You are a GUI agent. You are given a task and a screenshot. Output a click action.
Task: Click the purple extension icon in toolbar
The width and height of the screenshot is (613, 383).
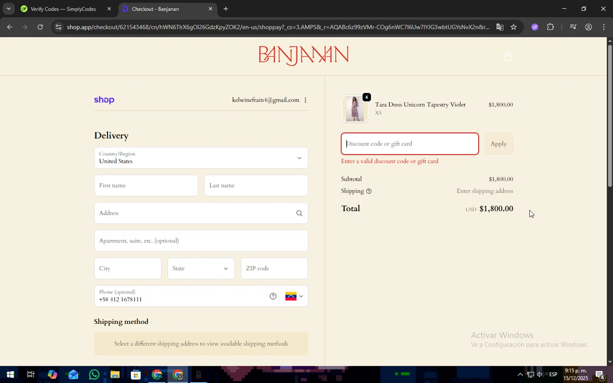tap(535, 27)
